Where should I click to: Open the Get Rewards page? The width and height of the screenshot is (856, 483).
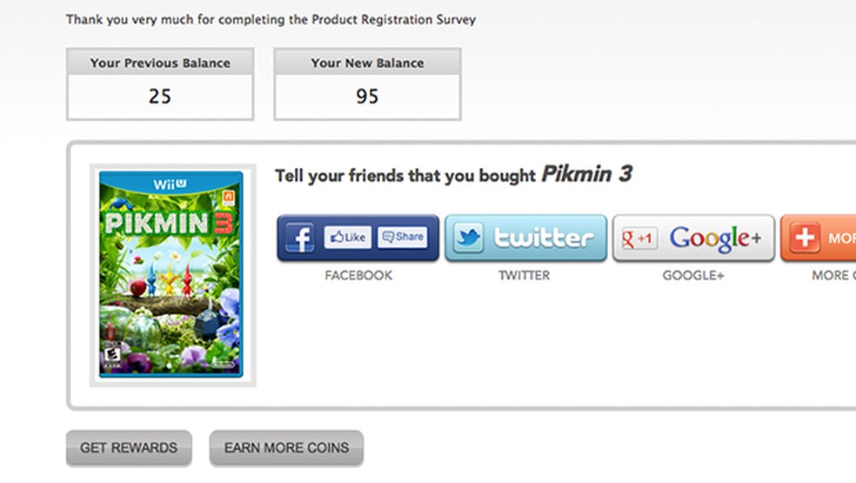click(x=129, y=448)
